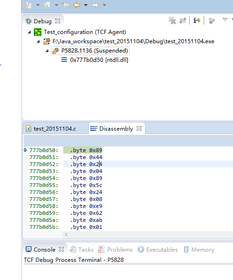Click disassembly line .byte 0x5c
Screen dimensions: 233x280
(86, 185)
